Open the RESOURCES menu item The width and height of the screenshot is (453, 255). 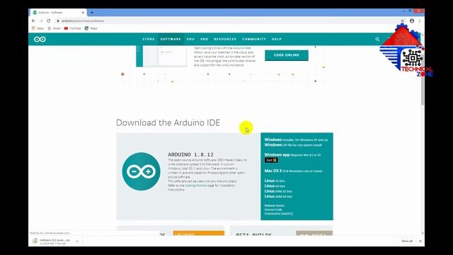tap(225, 39)
